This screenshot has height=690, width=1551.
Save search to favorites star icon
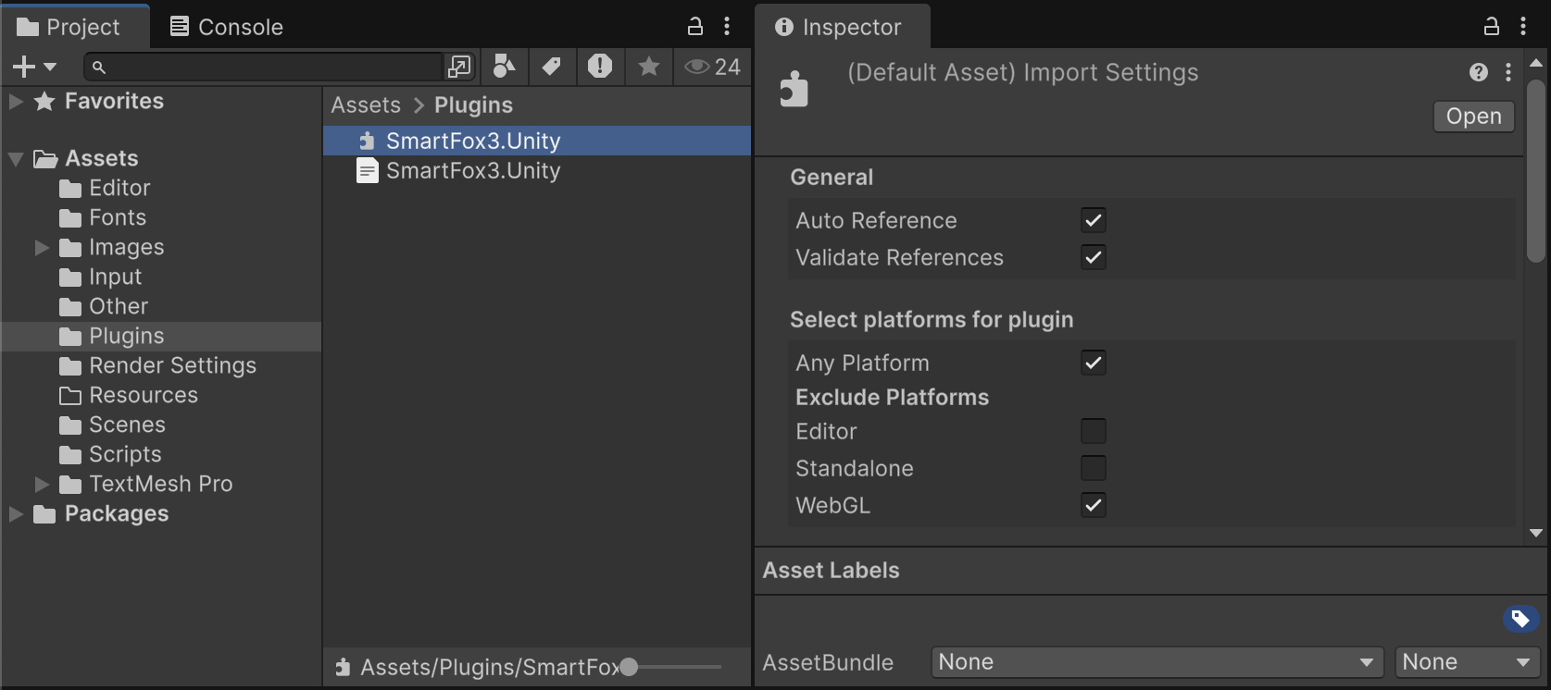click(x=649, y=67)
